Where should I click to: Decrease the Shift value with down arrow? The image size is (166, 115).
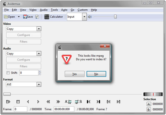point(40,74)
